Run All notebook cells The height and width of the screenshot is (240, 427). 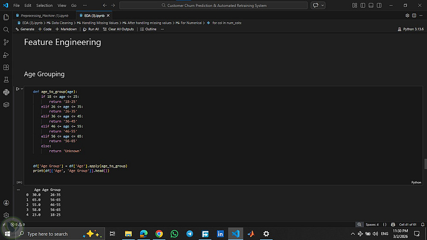[91, 29]
